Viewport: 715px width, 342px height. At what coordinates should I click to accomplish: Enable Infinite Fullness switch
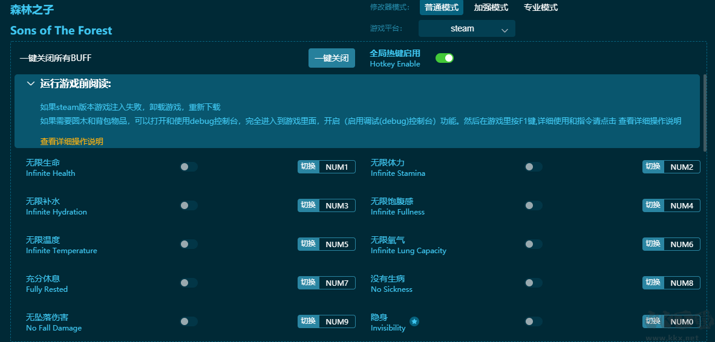[533, 206]
